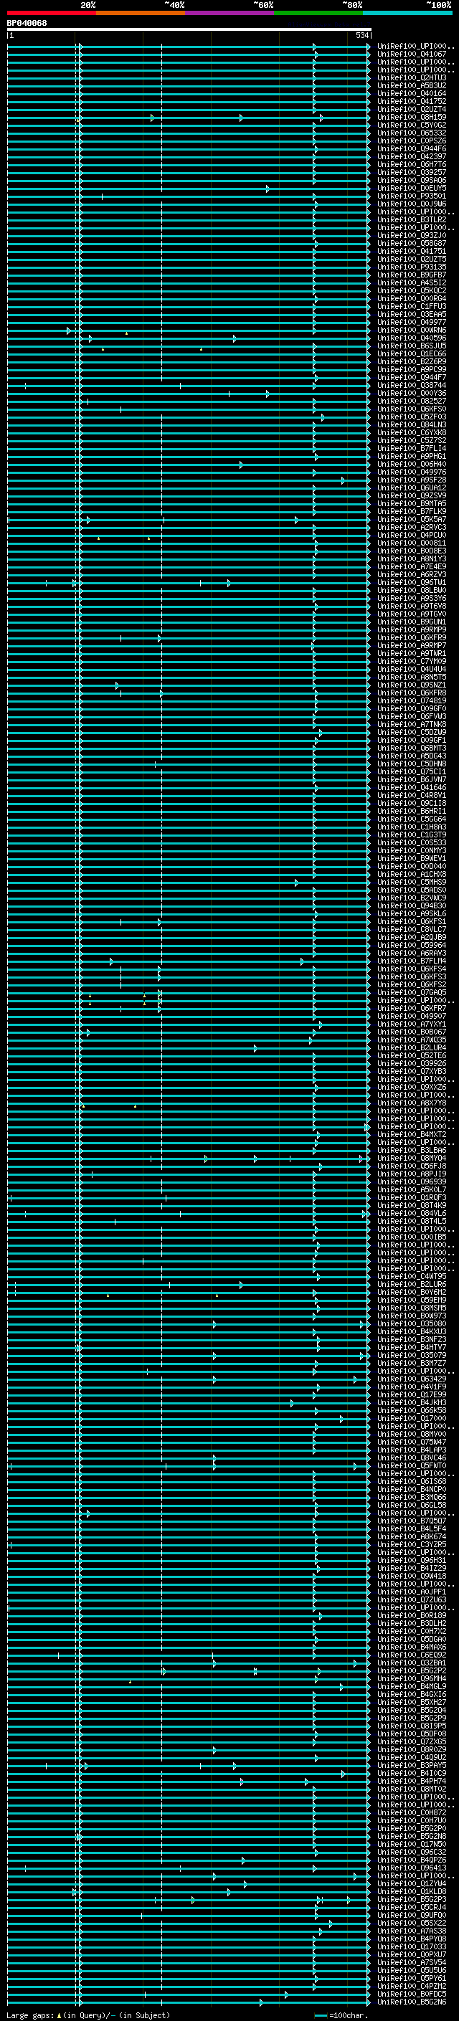
Task: Select hit label UniRef100_Q5K5A7
Action: [x=412, y=519]
